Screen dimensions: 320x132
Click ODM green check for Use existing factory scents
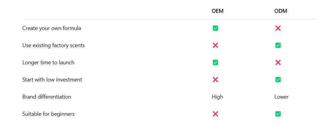pos(278,45)
